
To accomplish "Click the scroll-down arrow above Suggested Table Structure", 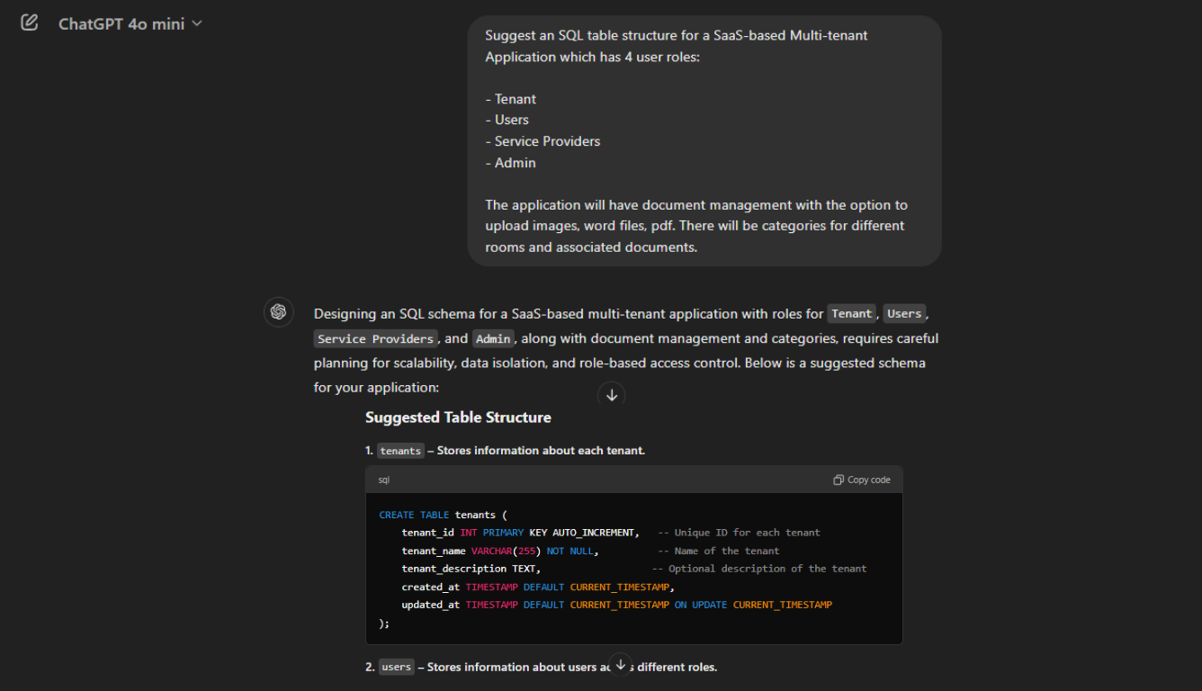I will pyautogui.click(x=612, y=395).
